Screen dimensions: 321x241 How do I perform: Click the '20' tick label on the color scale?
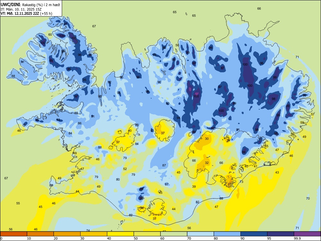[x=56, y=238]
